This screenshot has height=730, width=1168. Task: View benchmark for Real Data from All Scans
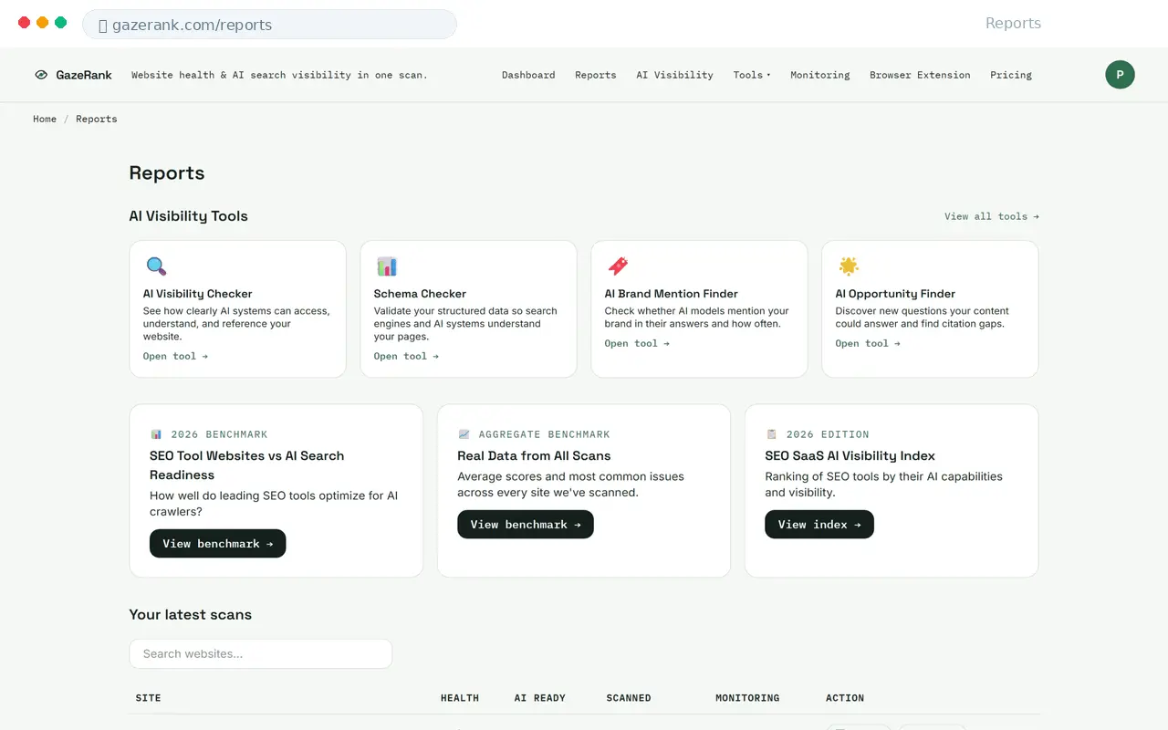526,525
